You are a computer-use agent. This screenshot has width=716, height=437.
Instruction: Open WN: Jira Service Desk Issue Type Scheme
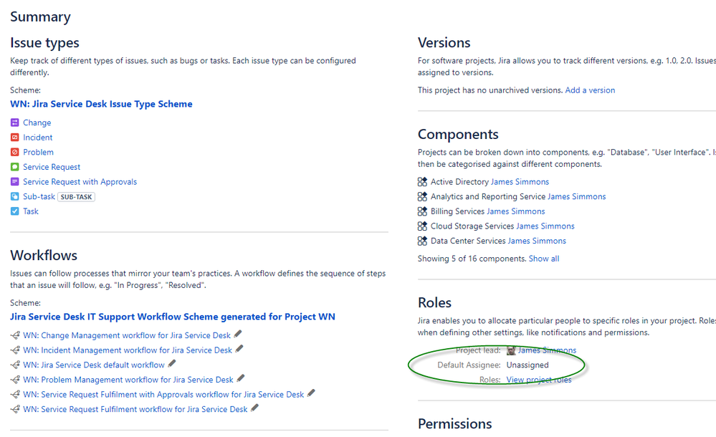(x=101, y=104)
